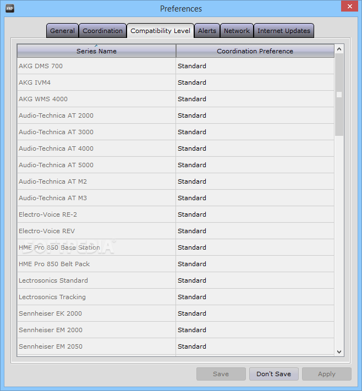The height and width of the screenshot is (391, 362).
Task: Click the Save button
Action: (x=221, y=374)
